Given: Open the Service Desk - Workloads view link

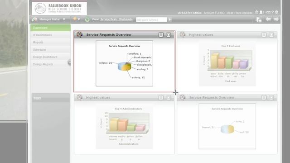Looking at the screenshot, I should pos(116,19).
